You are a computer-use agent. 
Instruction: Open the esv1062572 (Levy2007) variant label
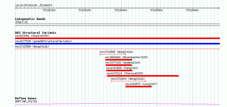tap(141, 84)
